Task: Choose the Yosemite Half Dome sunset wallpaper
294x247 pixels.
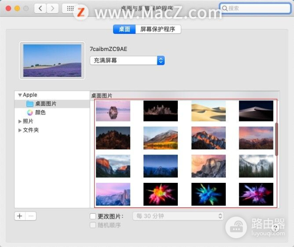Action: (209, 166)
